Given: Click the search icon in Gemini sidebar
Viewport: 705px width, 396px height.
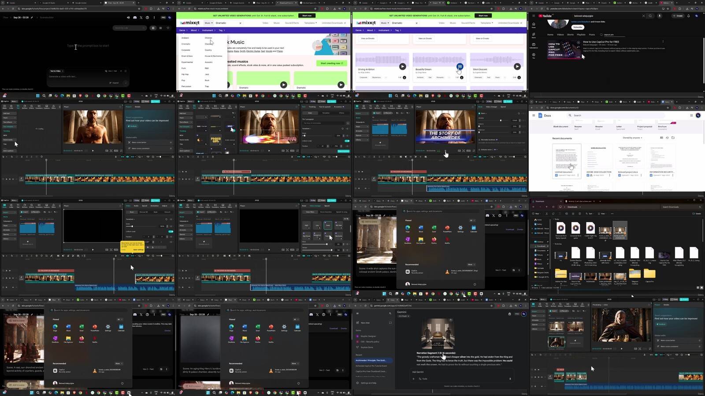Looking at the screenshot, I should [x=390, y=313].
